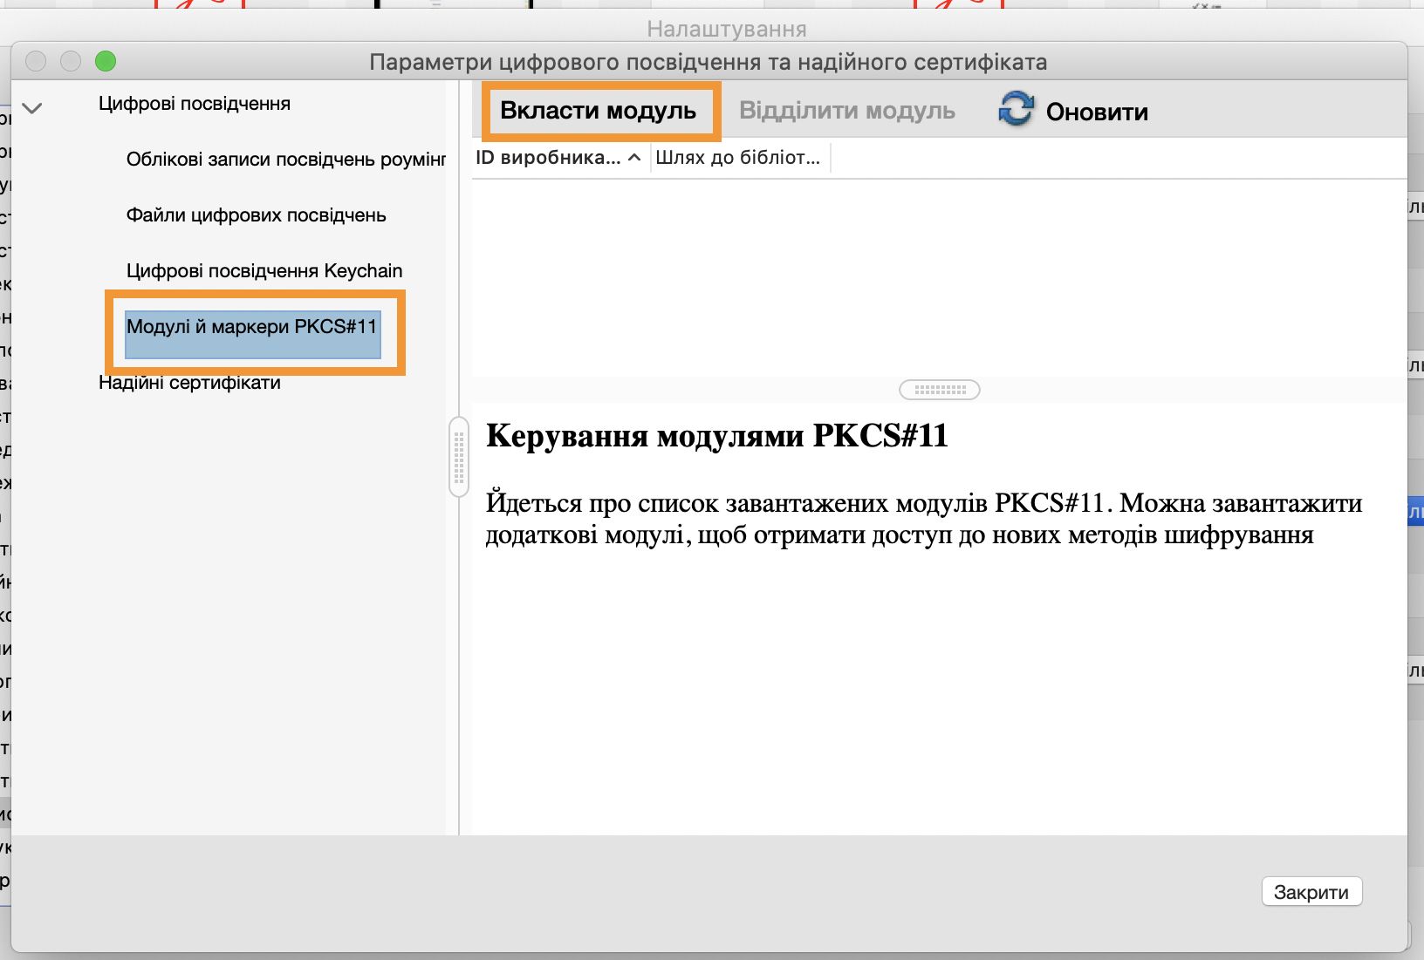Click the green zoom button of the dialog
Viewport: 1424px width, 960px height.
106,61
